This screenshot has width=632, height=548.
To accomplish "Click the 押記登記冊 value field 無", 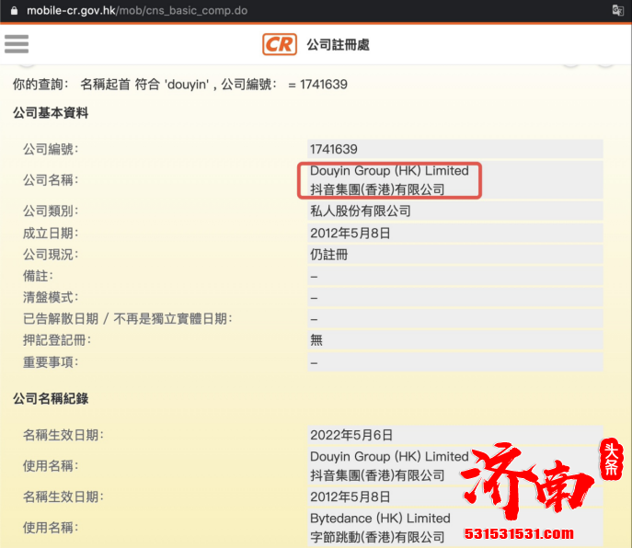I will coord(316,340).
